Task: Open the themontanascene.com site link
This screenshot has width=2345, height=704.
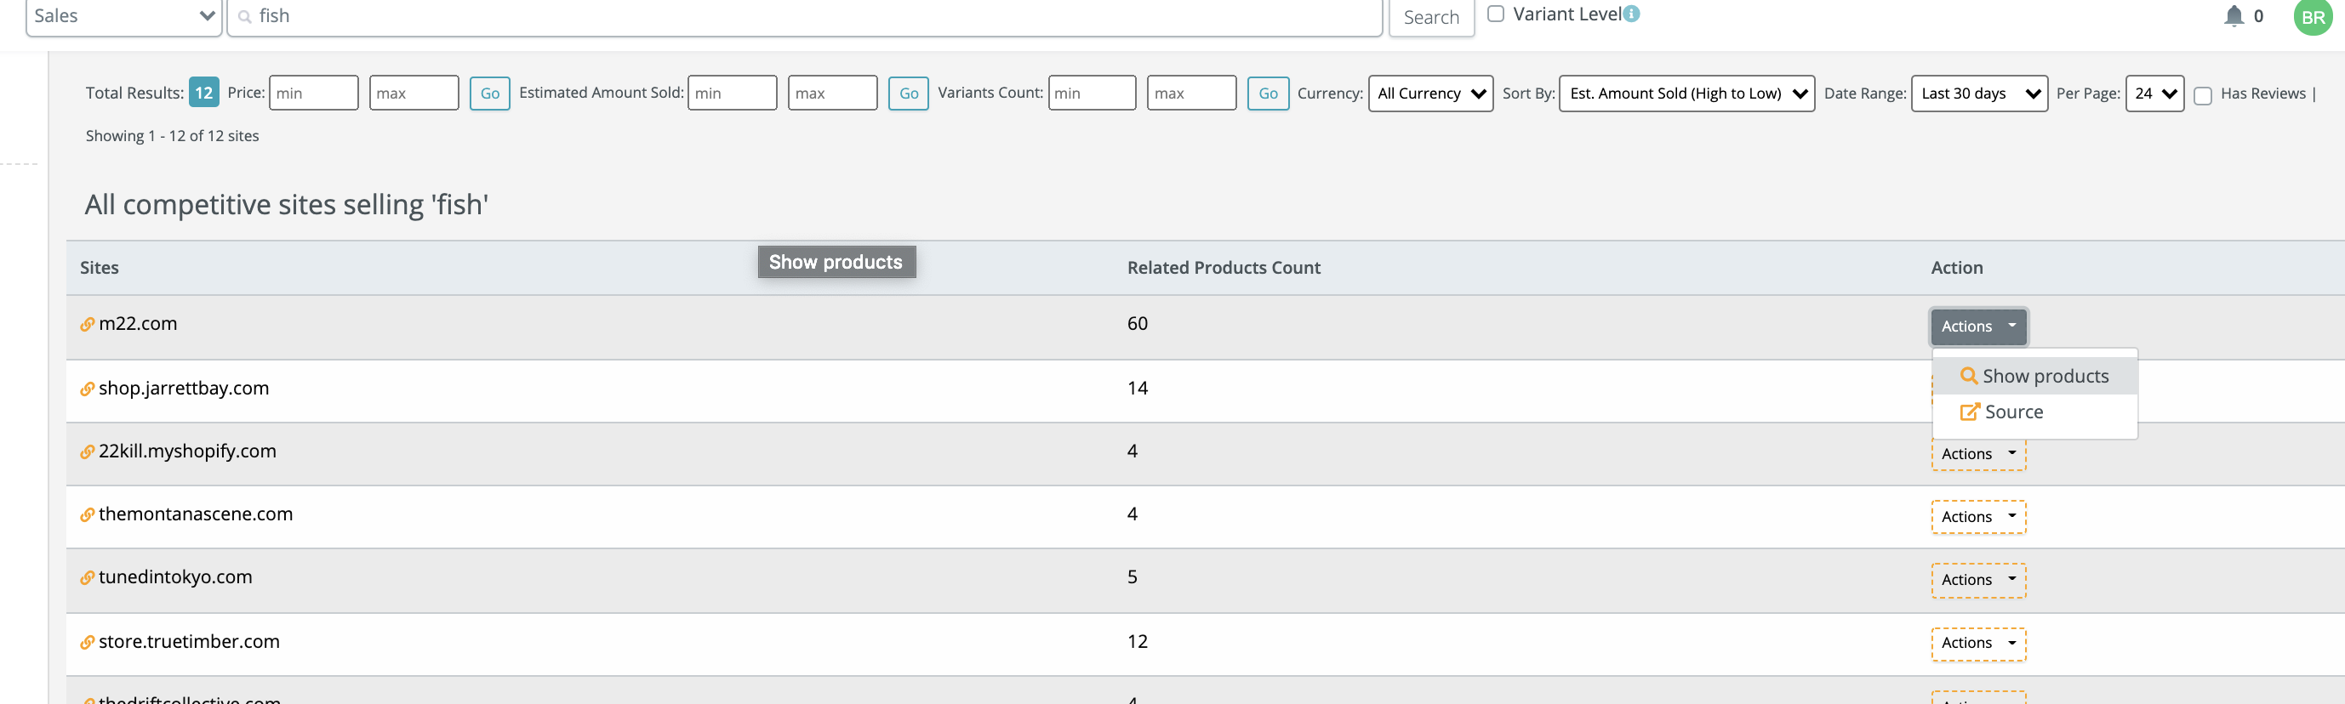Action: (x=196, y=514)
